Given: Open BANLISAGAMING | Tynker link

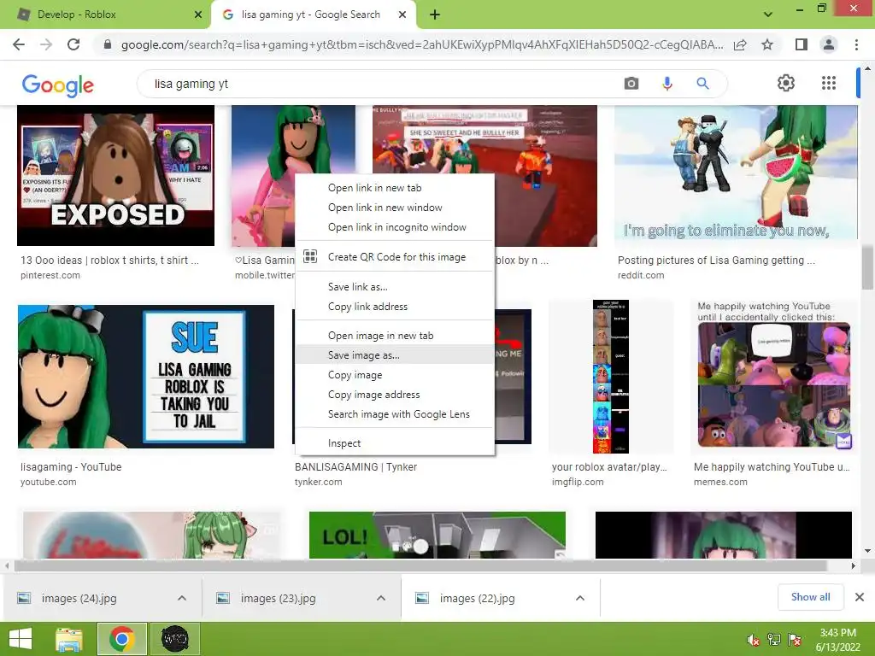Looking at the screenshot, I should pyautogui.click(x=355, y=467).
